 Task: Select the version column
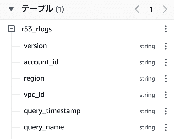(36, 46)
